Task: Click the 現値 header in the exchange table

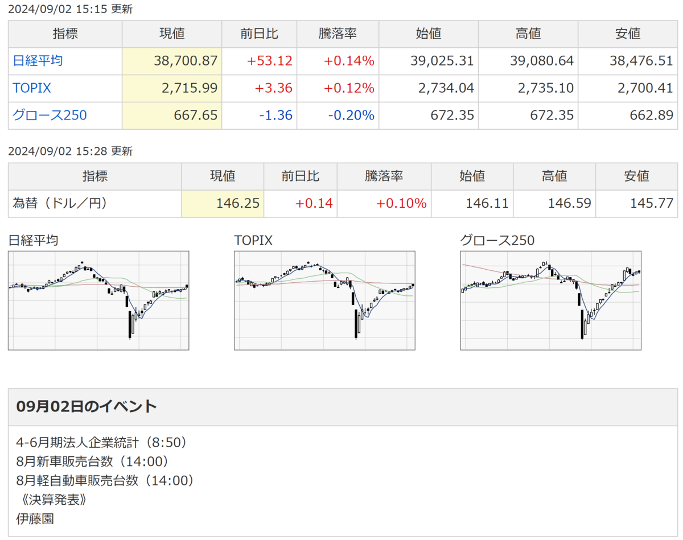Action: (x=222, y=176)
